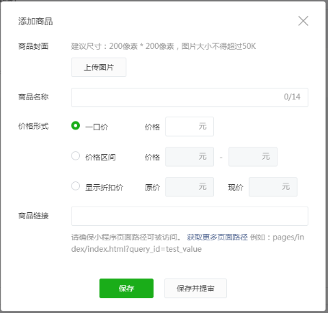The height and width of the screenshot is (313, 328).
Task: Click the 一口价 radio label text
Action: tap(97, 127)
